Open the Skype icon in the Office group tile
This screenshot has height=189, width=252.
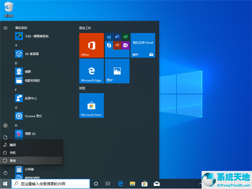pyautogui.click(x=109, y=45)
